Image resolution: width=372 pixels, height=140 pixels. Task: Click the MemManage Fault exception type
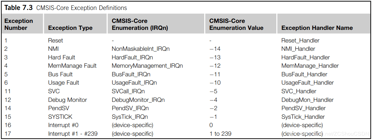[72, 66]
